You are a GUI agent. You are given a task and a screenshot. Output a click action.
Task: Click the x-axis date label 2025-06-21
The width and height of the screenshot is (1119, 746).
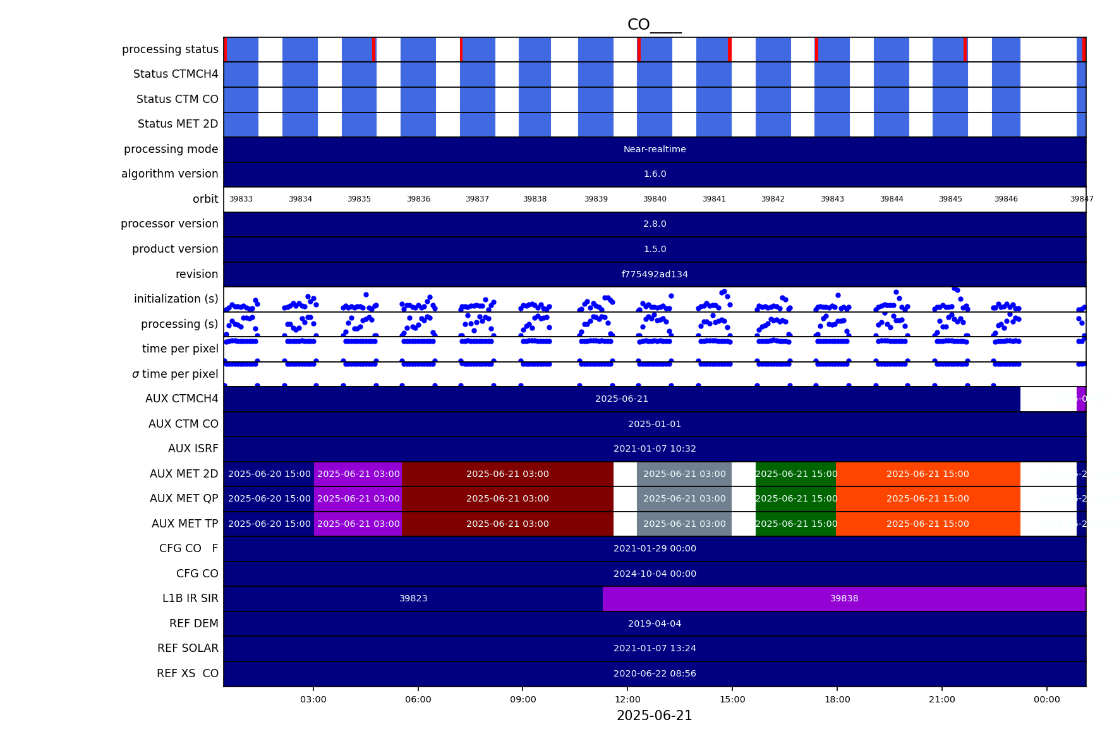[654, 716]
